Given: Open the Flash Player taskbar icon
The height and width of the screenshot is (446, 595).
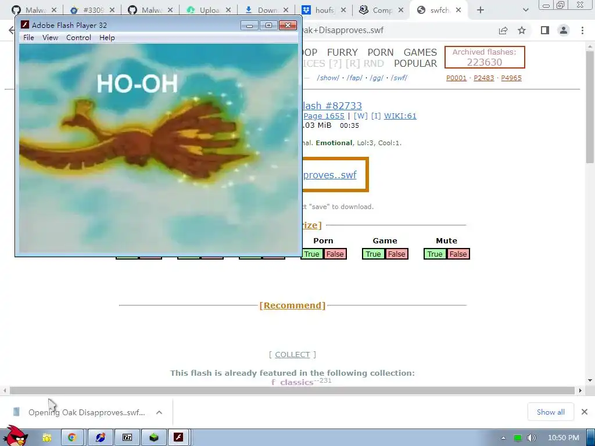Looking at the screenshot, I should [x=178, y=438].
